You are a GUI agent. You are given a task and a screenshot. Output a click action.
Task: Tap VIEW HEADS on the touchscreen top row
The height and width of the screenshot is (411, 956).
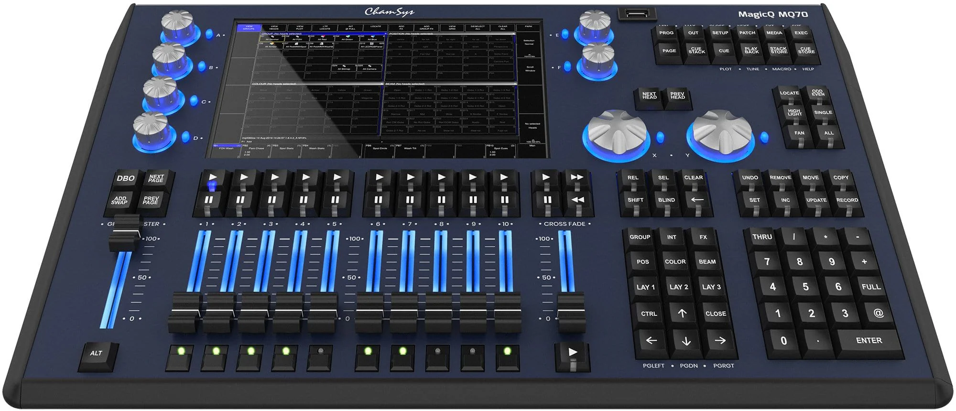[274, 28]
